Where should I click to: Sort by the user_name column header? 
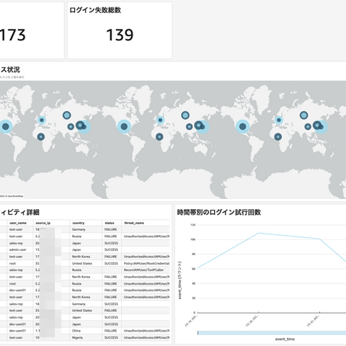point(18,223)
